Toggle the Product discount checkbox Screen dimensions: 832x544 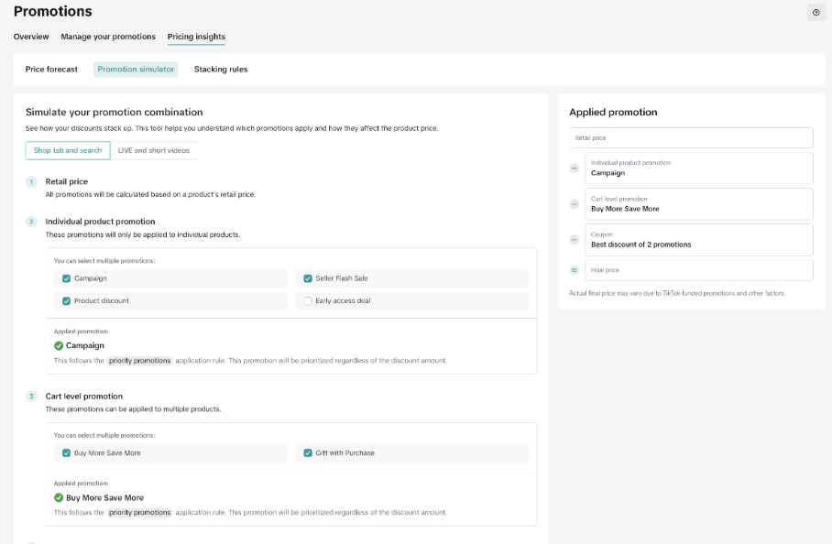pos(66,300)
